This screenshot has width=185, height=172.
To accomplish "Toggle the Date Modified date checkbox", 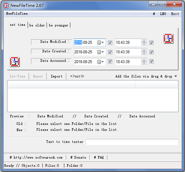I will point(110,43).
